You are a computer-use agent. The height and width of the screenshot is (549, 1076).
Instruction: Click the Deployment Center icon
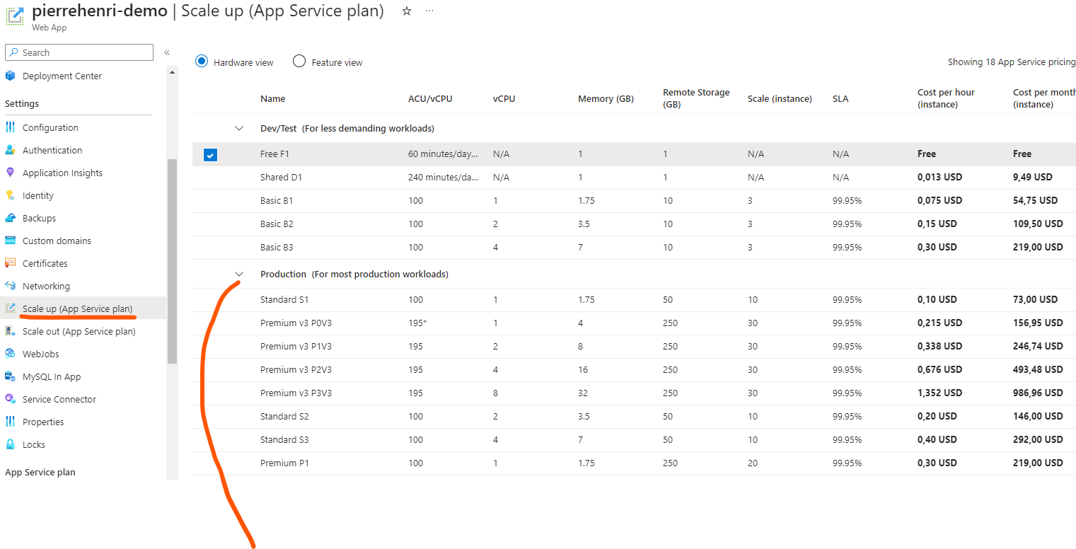(x=10, y=76)
